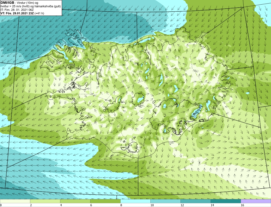Click the 6–8 m/s dark green legend swatch

click(105, 201)
